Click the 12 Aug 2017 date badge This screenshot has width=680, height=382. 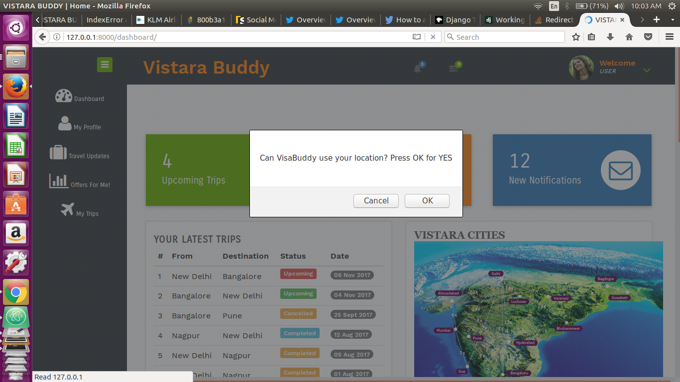(x=351, y=335)
